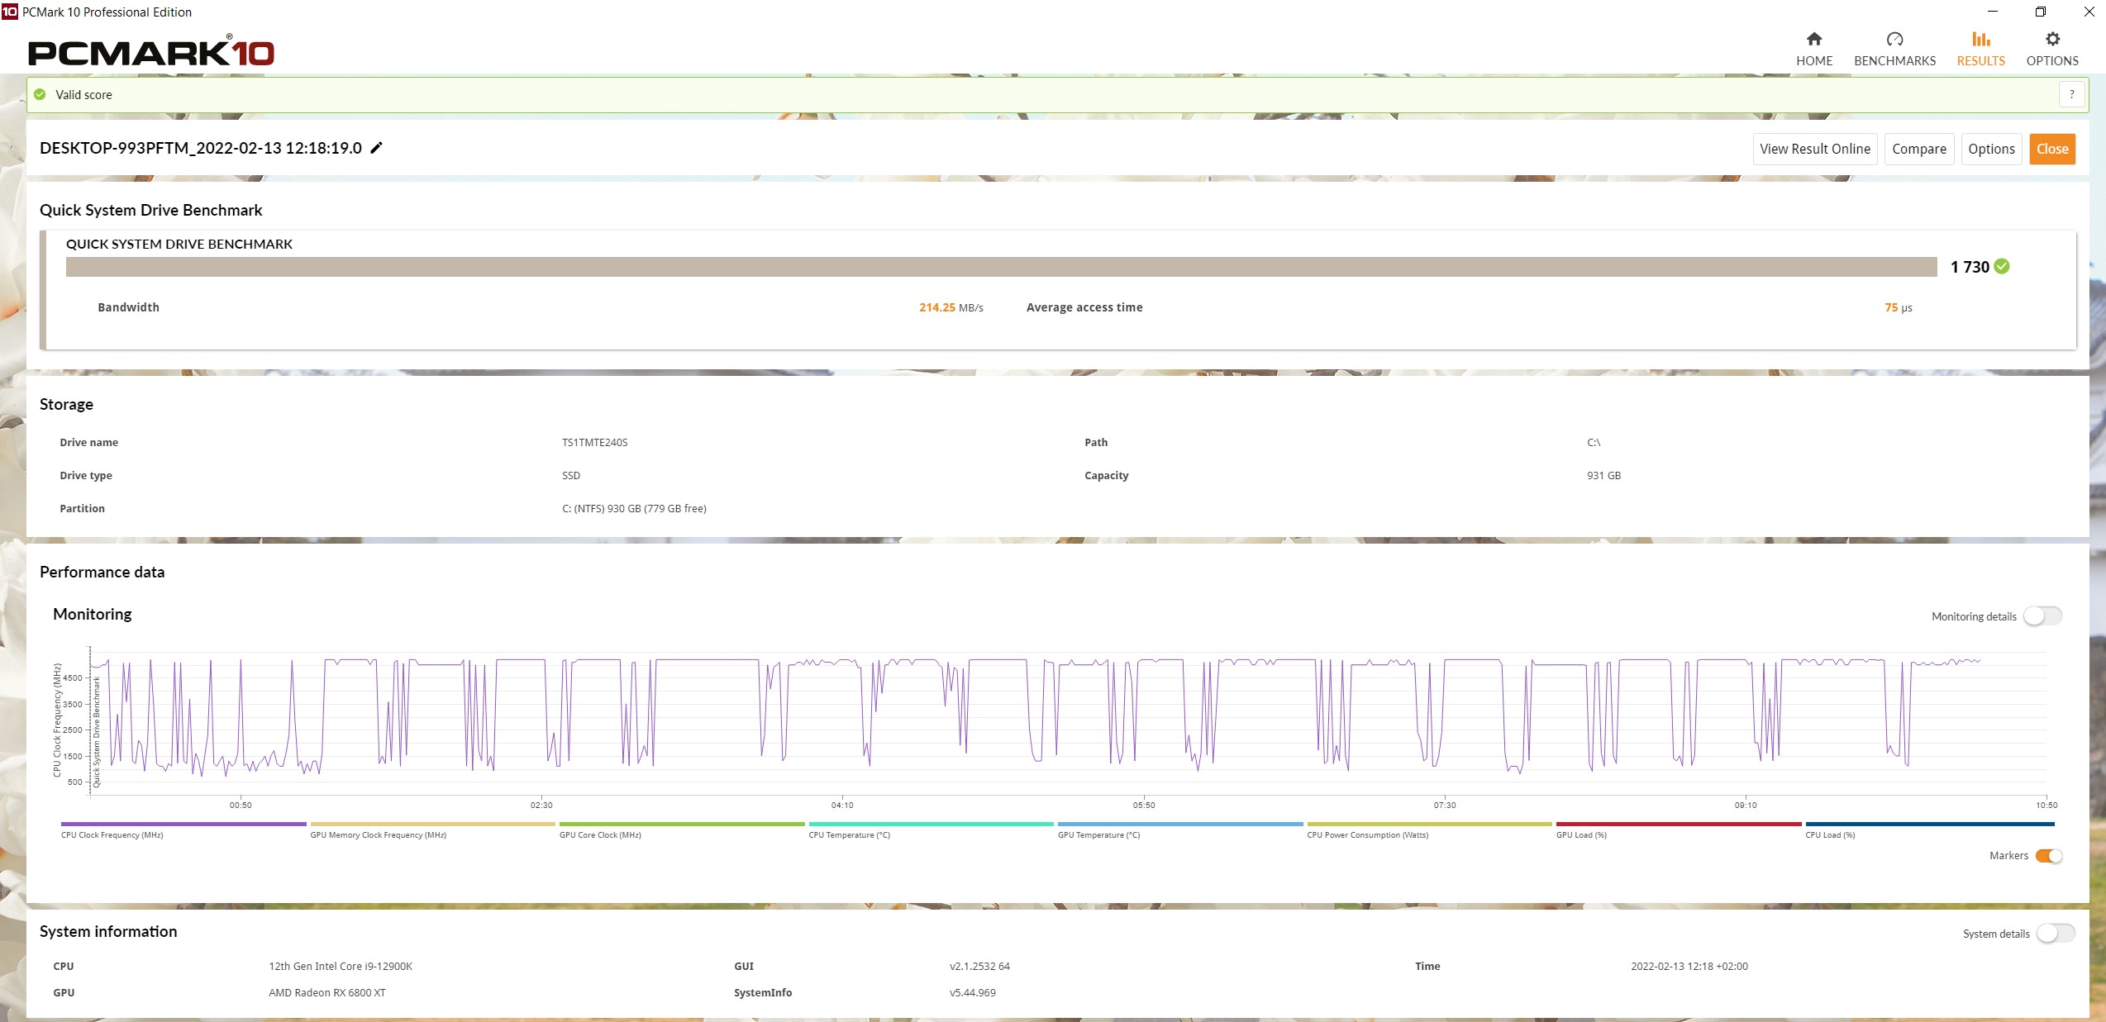
Task: Open the Options gear icon
Action: tap(2051, 40)
